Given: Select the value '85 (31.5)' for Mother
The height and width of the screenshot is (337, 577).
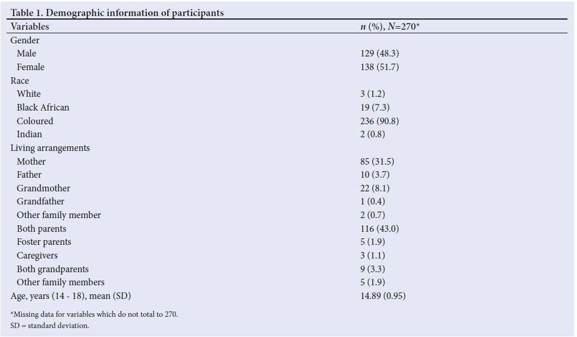Looking at the screenshot, I should pos(377,162).
